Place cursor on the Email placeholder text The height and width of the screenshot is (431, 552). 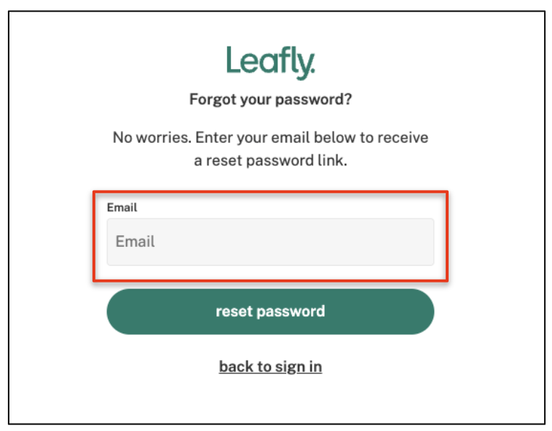[x=135, y=242]
